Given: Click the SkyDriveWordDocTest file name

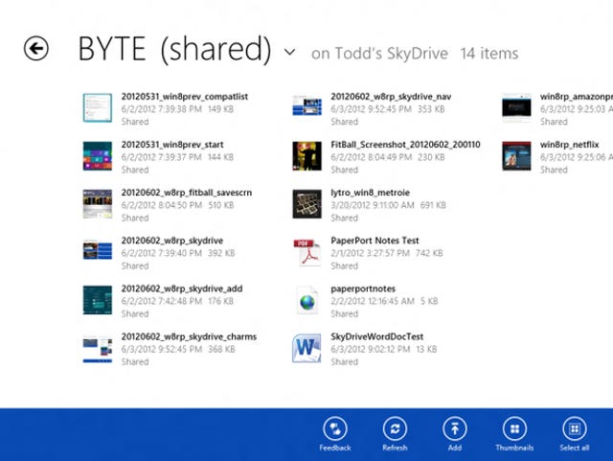Looking at the screenshot, I should 376,336.
